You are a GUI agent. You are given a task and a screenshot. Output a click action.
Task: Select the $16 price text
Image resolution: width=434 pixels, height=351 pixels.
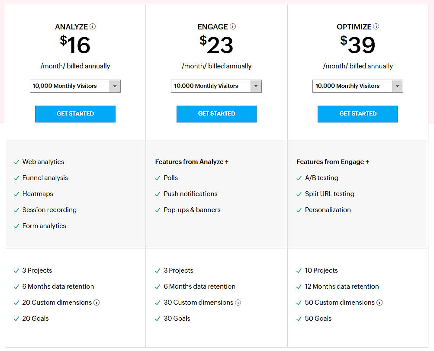pyautogui.click(x=75, y=44)
